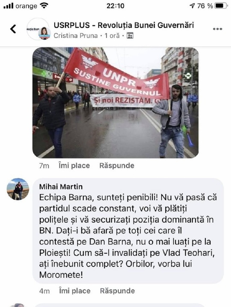The height and width of the screenshot is (307, 231).
Task: Open the USRPLUS - Revoluția Bunei Guvernări title
Action: [x=124, y=25]
